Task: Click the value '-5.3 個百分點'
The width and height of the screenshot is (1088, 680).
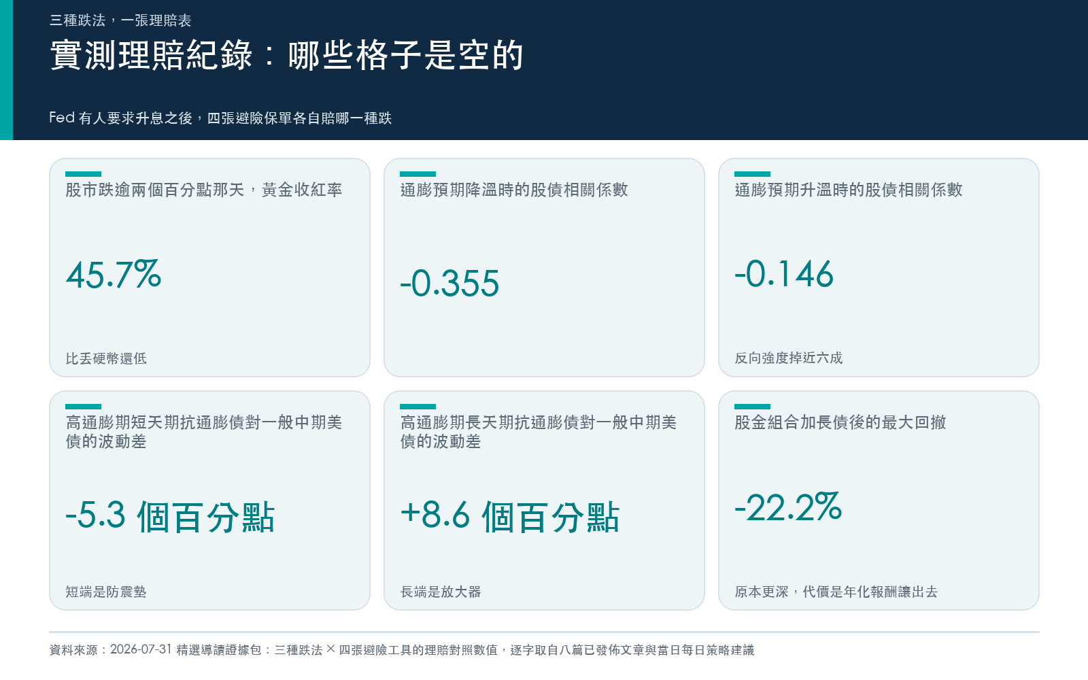Action: (170, 516)
